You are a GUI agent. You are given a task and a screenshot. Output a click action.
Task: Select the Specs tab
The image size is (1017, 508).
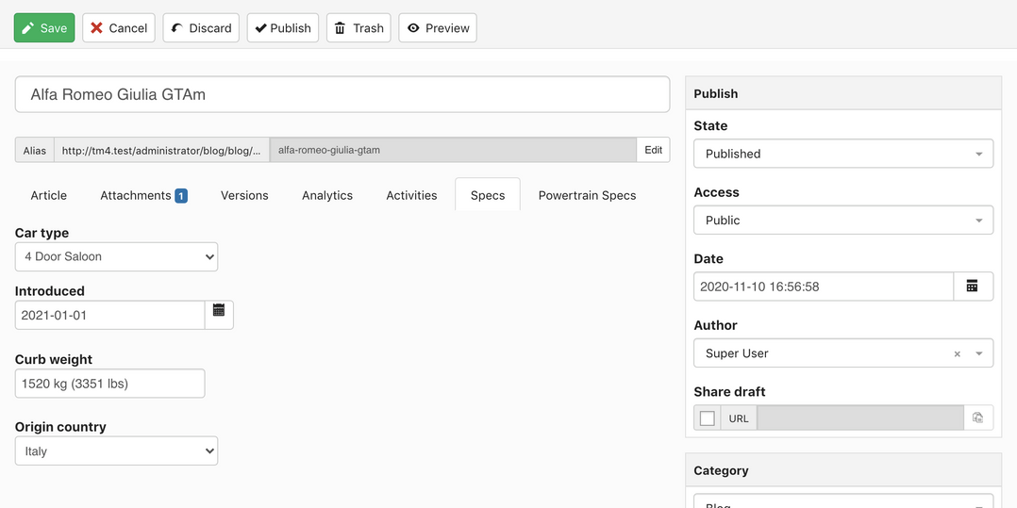tap(488, 195)
